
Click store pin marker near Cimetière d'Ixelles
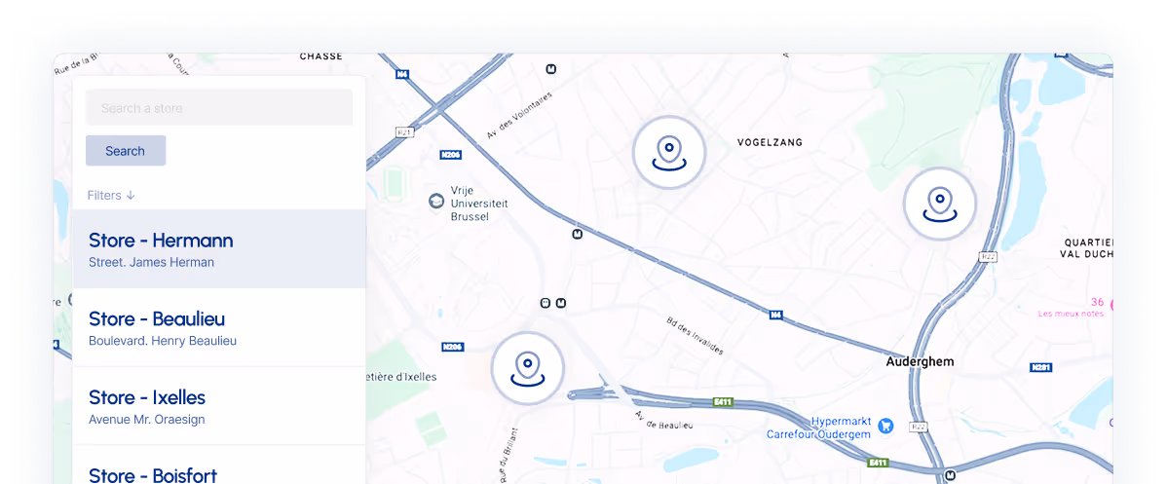point(528,368)
